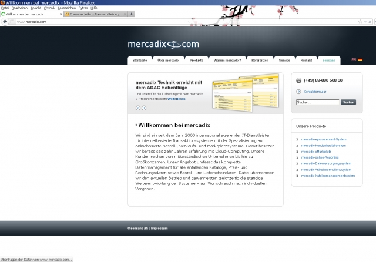Go to previous slide with left arrow circle
The height and width of the screenshot is (262, 376).
138,108
